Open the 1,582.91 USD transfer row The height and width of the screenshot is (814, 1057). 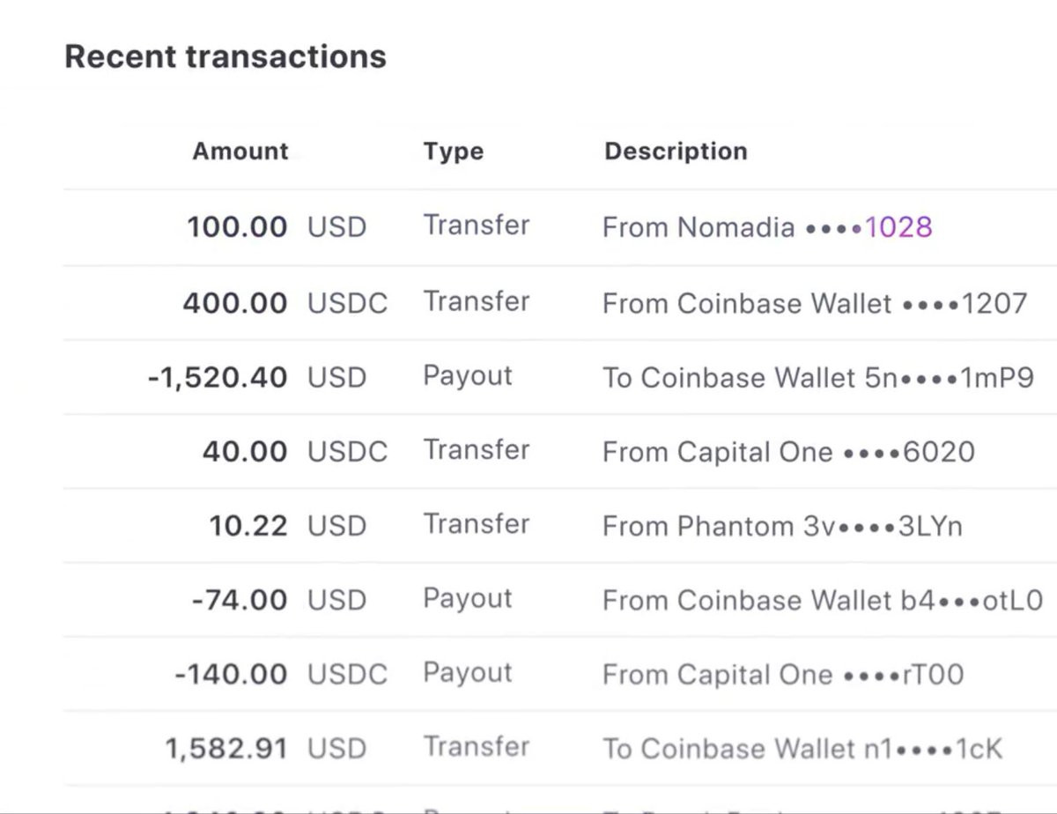point(560,749)
